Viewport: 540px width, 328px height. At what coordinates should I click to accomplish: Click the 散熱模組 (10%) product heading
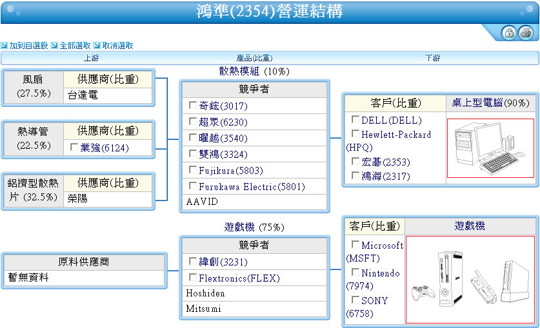[254, 71]
